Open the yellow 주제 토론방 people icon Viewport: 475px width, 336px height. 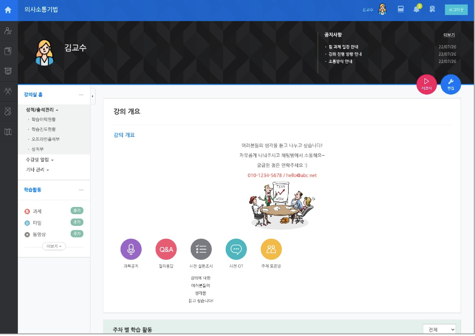click(x=271, y=249)
